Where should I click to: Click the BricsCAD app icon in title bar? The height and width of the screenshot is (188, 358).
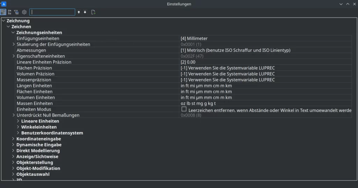[x=3, y=4]
